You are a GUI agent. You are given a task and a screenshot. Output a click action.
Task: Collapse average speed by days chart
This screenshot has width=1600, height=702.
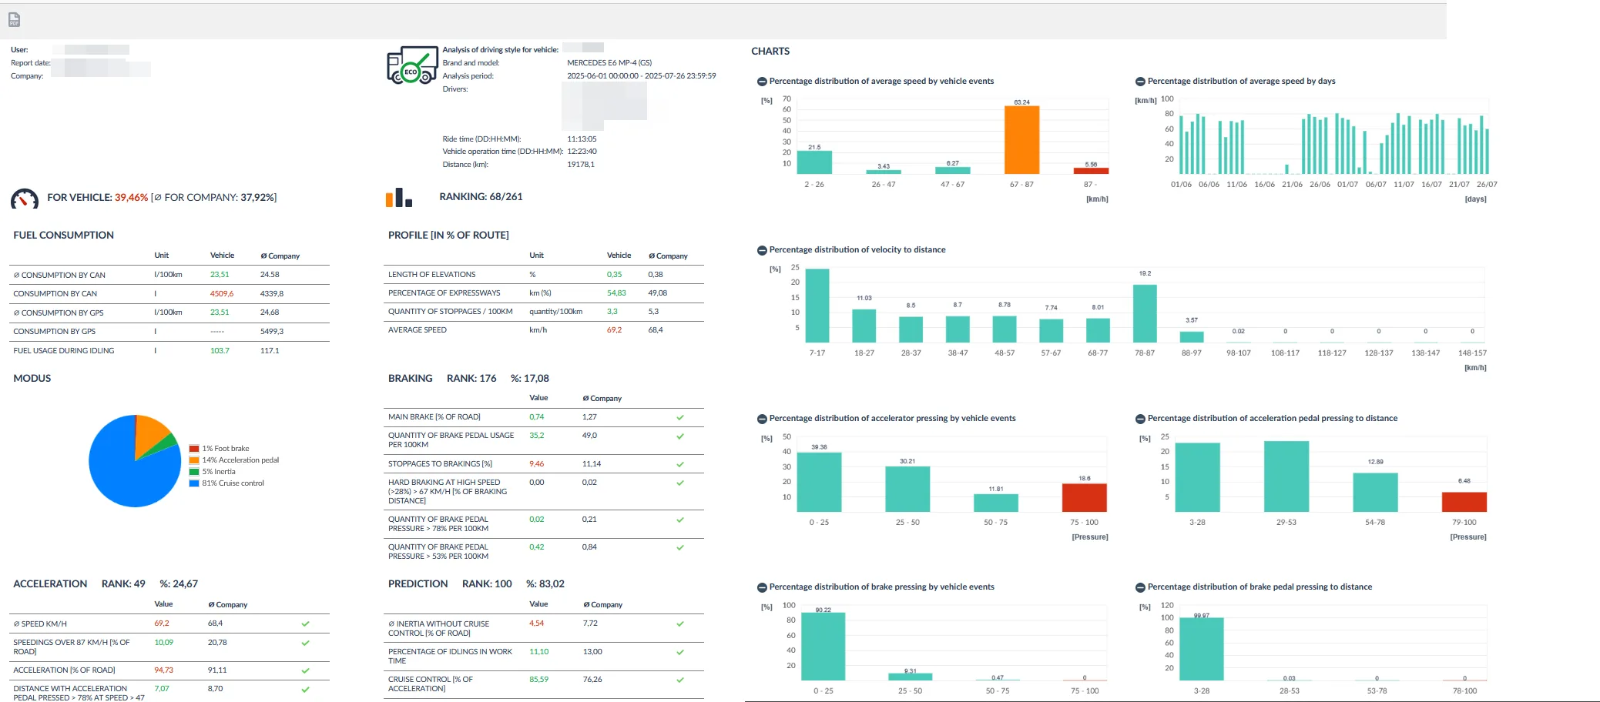[x=1140, y=82]
